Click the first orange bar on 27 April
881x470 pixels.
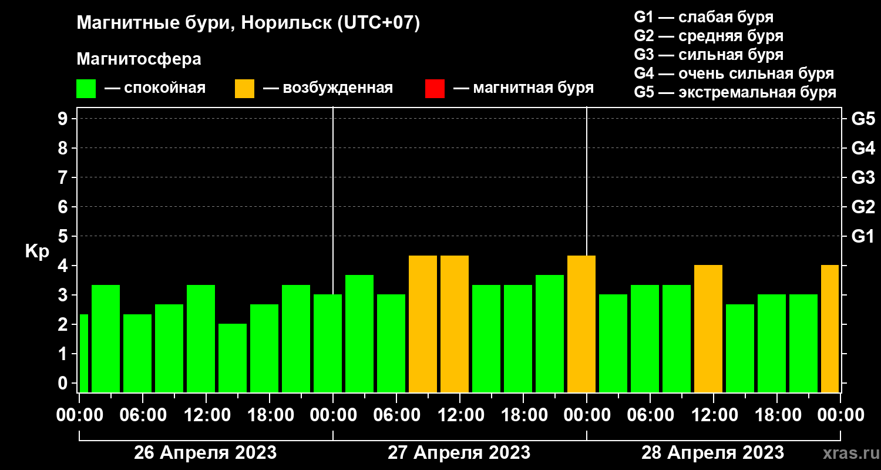(x=423, y=324)
